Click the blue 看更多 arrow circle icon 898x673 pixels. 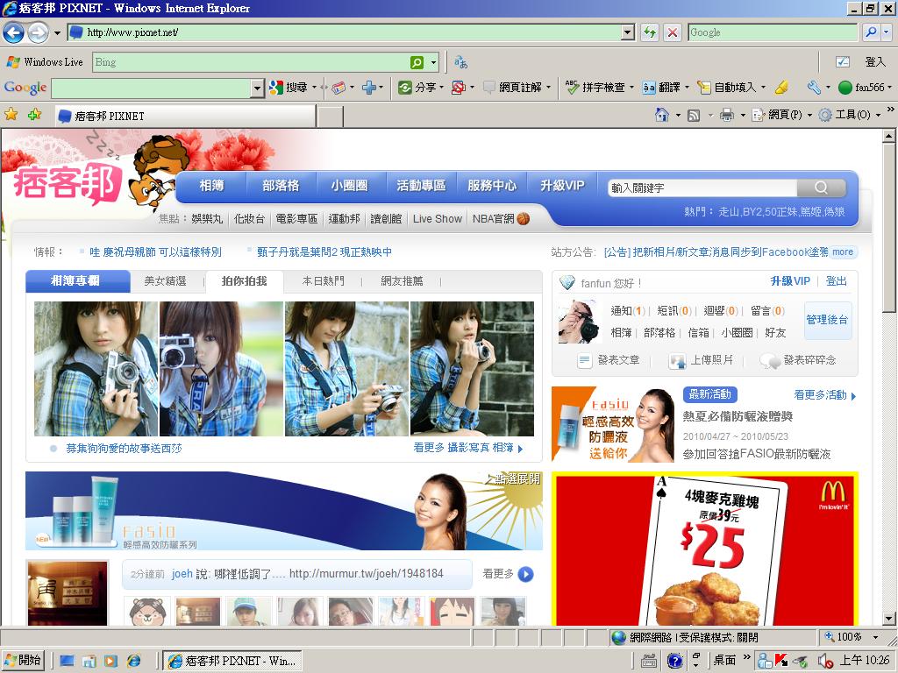526,574
